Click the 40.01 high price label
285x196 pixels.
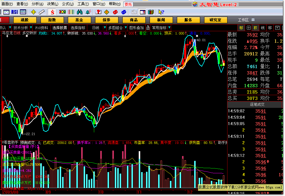click(x=201, y=40)
